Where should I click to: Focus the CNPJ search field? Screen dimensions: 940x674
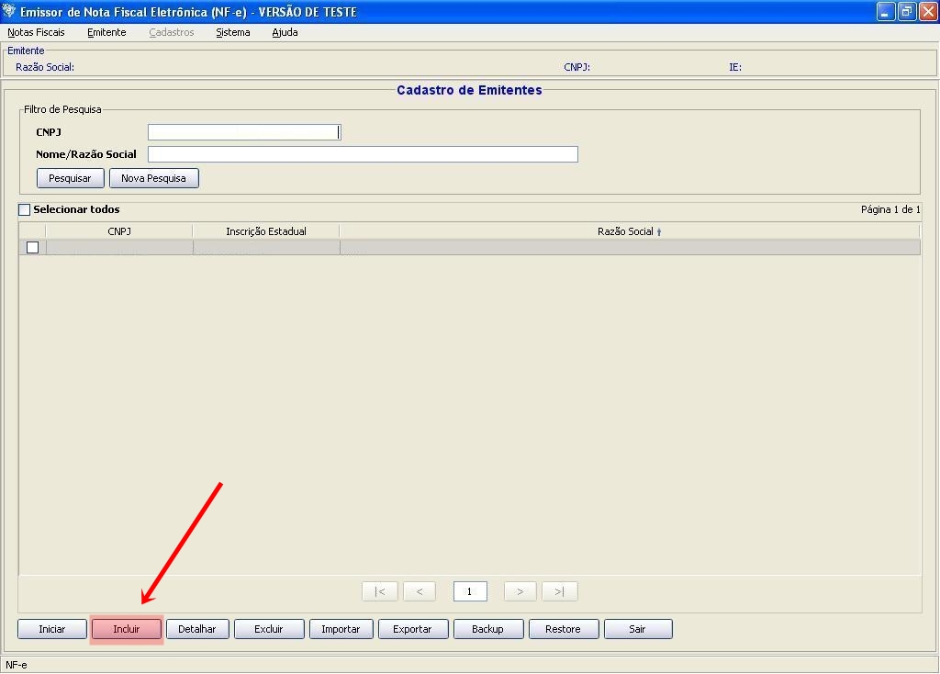point(243,132)
